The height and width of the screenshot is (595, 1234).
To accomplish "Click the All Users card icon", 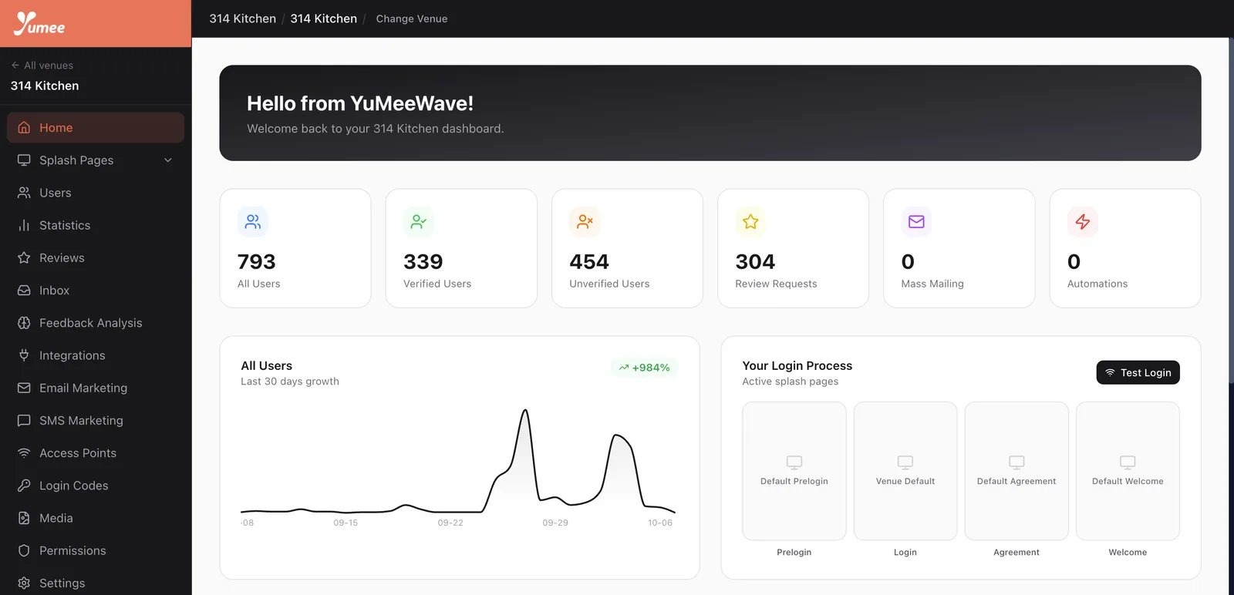I will tap(253, 222).
